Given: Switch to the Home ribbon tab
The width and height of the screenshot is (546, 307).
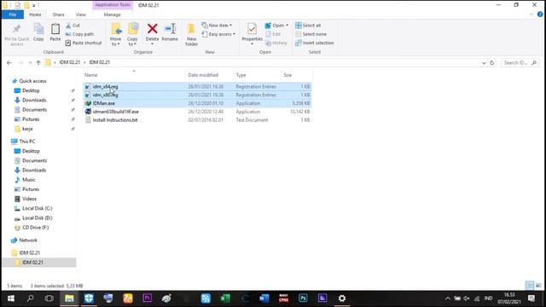Looking at the screenshot, I should [35, 14].
